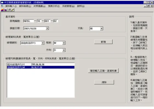Restore the inner MDI child window
Image resolution: width=154 pixels, height=109 pixels.
click(148, 6)
